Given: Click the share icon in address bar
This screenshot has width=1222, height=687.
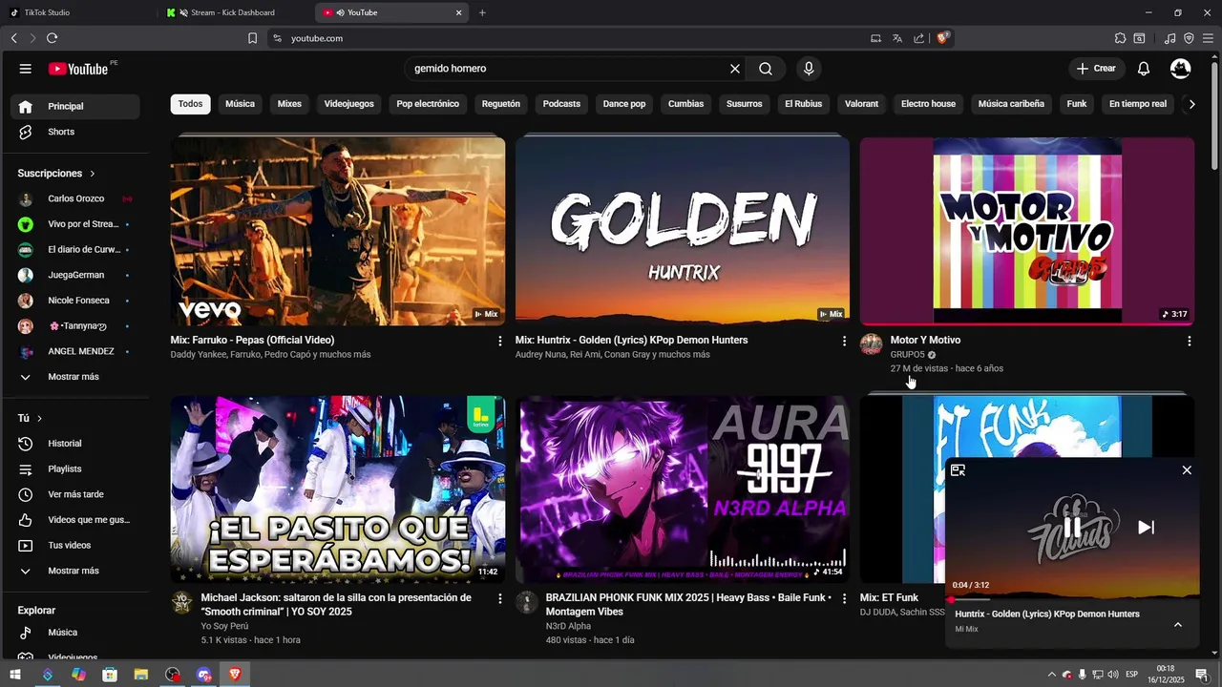Looking at the screenshot, I should [x=918, y=38].
